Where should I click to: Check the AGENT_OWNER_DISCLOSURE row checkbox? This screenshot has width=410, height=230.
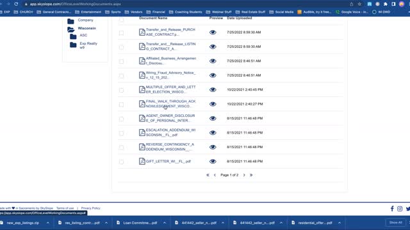click(x=121, y=119)
